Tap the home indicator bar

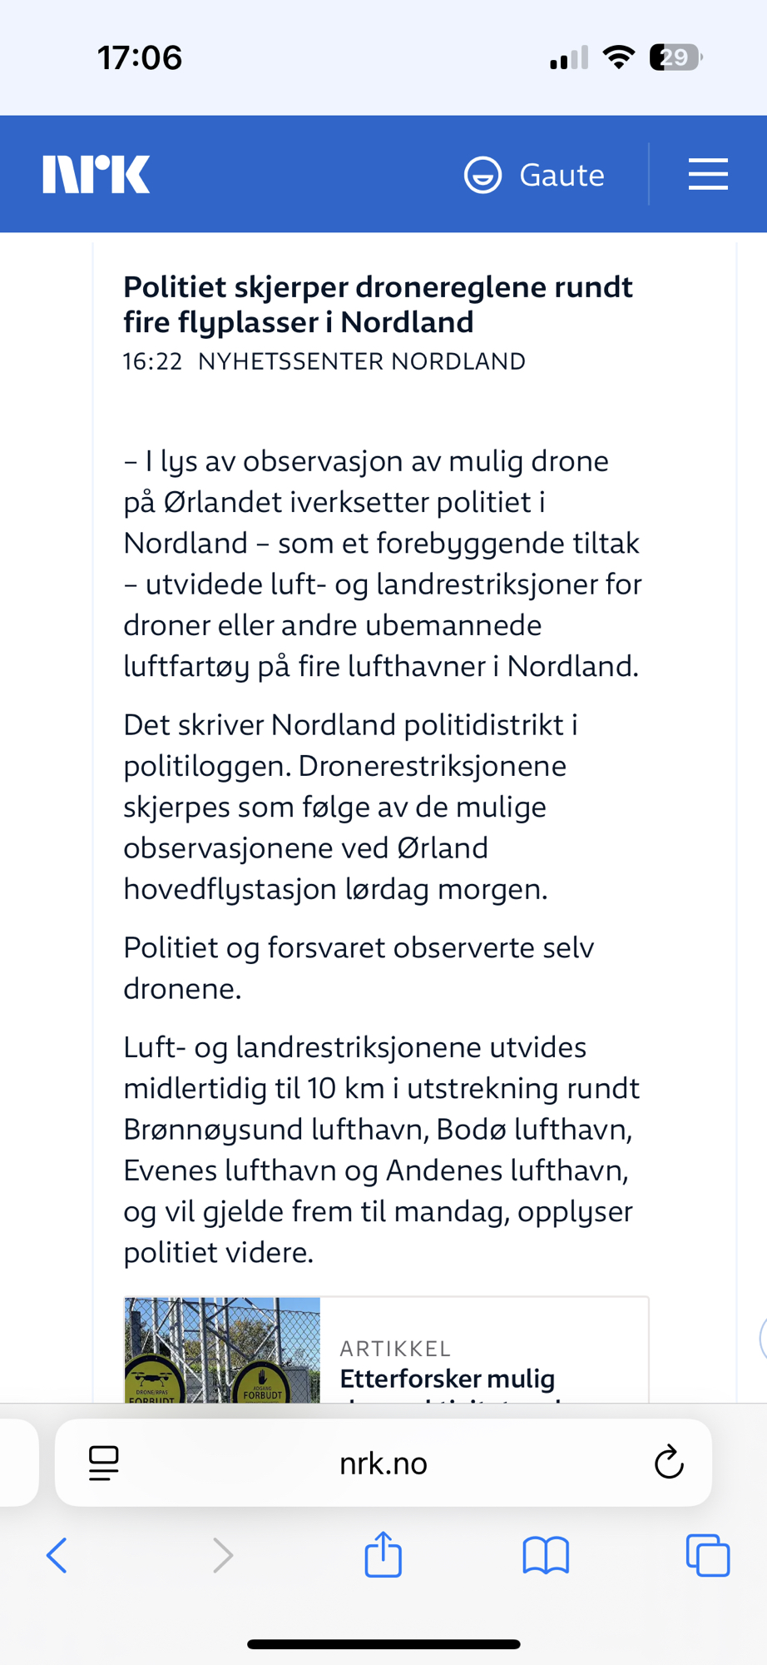[383, 1644]
